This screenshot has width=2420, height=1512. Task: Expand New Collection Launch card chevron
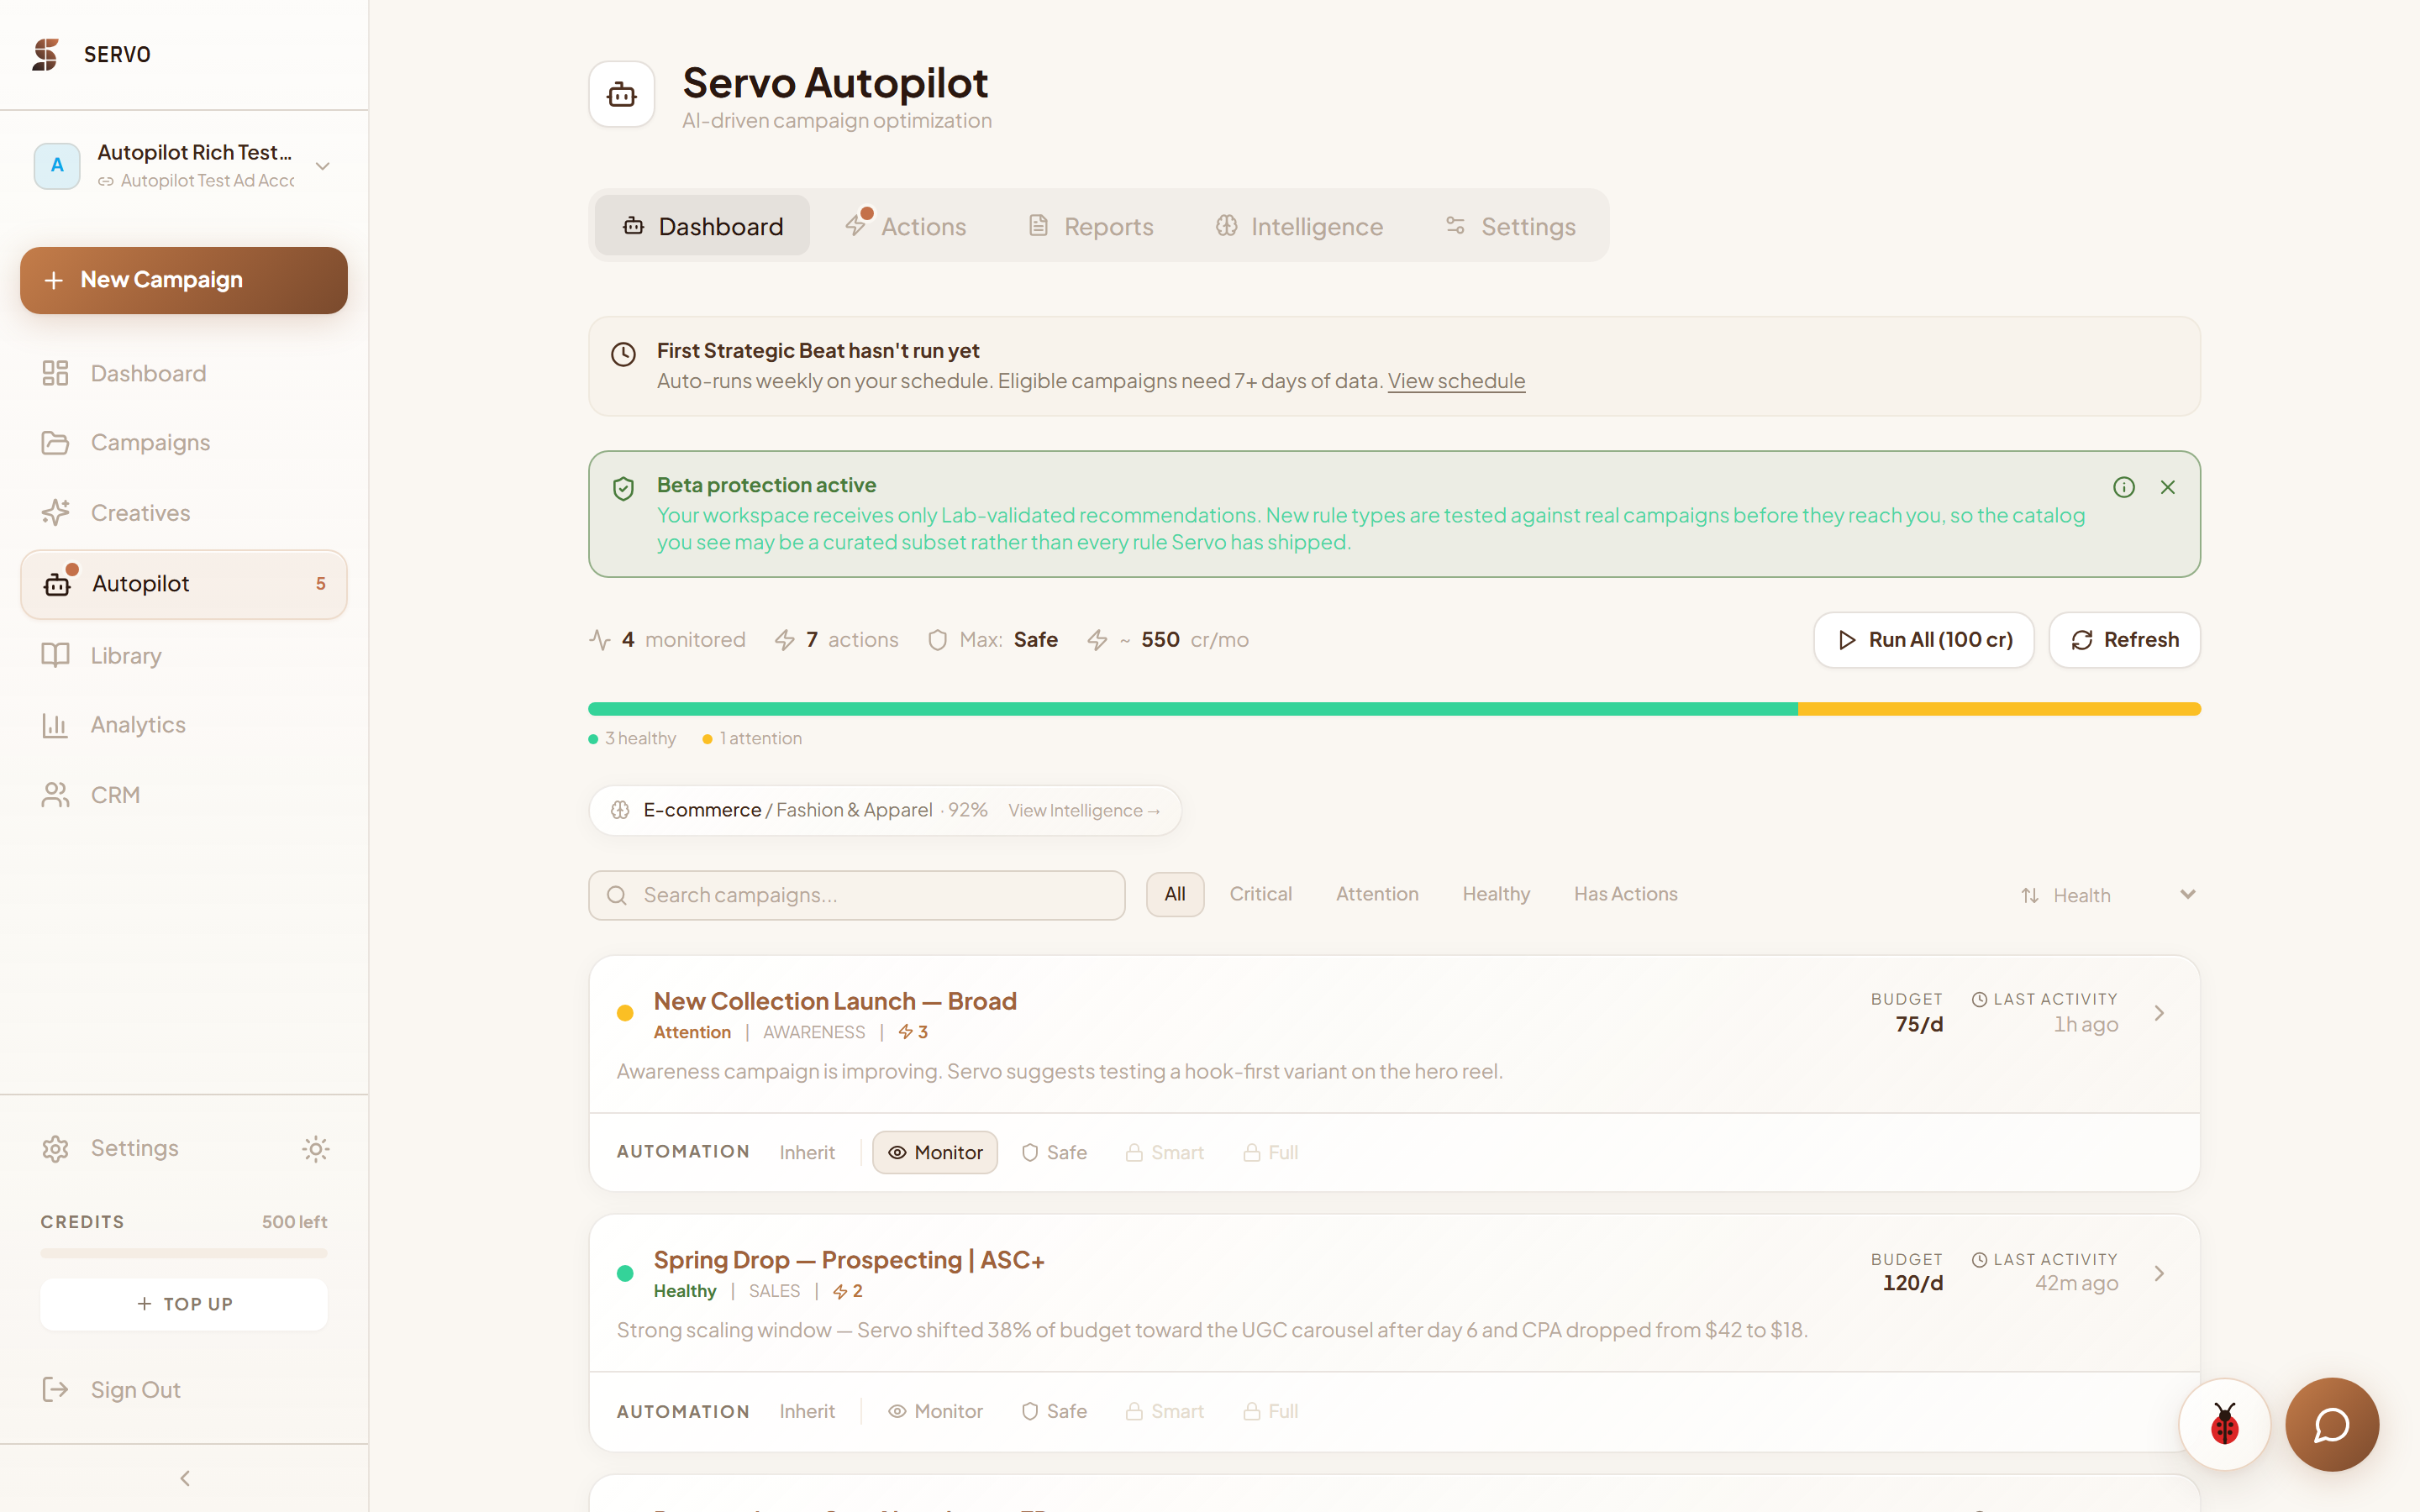[2159, 1013]
